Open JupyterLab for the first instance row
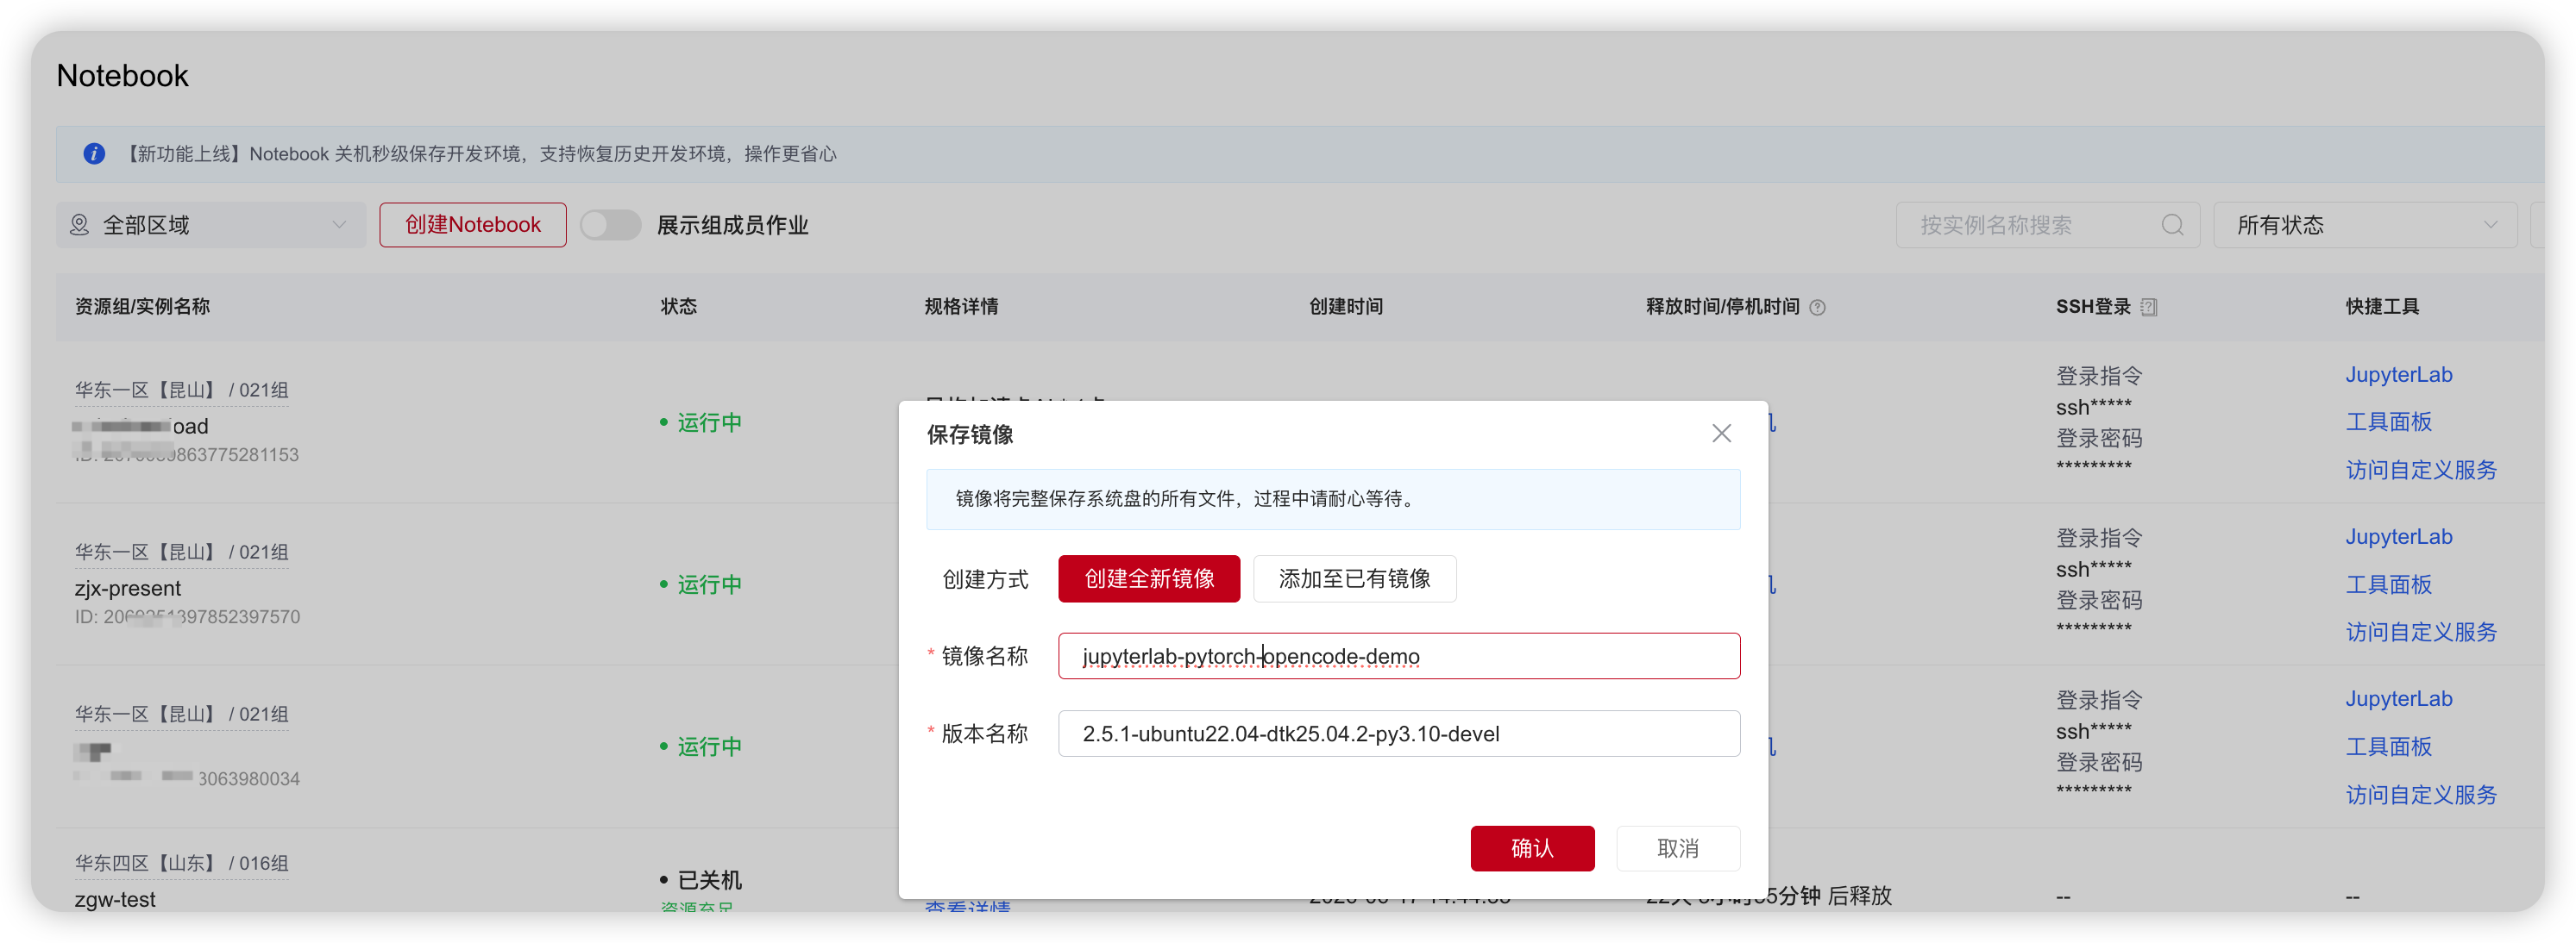The width and height of the screenshot is (2576, 943). pyautogui.click(x=2398, y=375)
